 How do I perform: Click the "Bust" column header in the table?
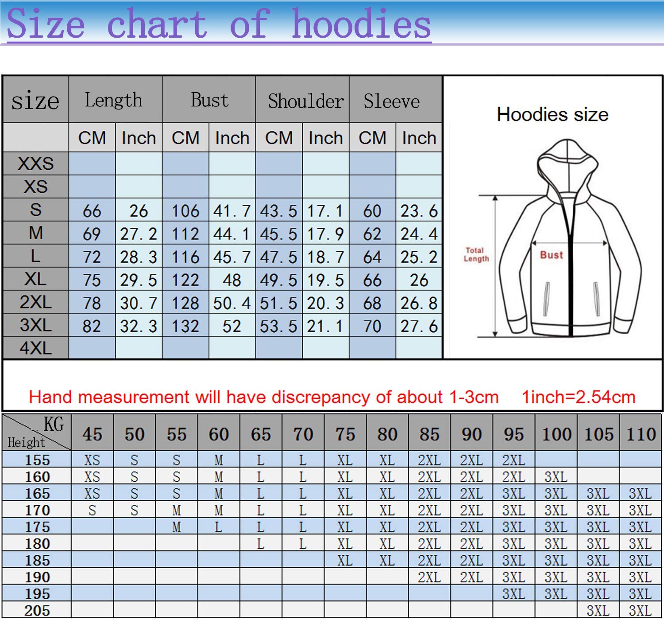(209, 100)
